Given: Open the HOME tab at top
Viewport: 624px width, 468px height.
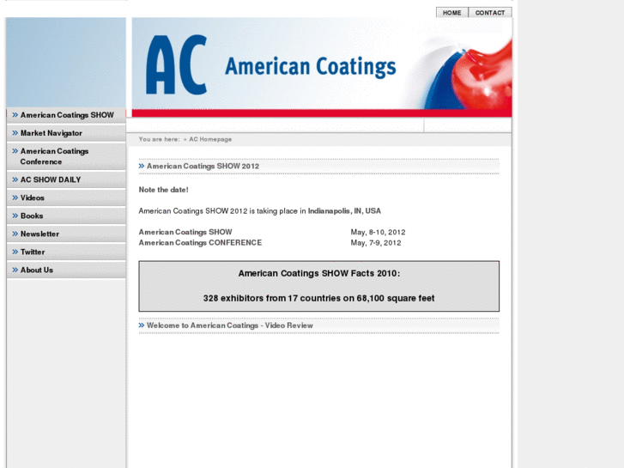Looking at the screenshot, I should click(x=452, y=13).
